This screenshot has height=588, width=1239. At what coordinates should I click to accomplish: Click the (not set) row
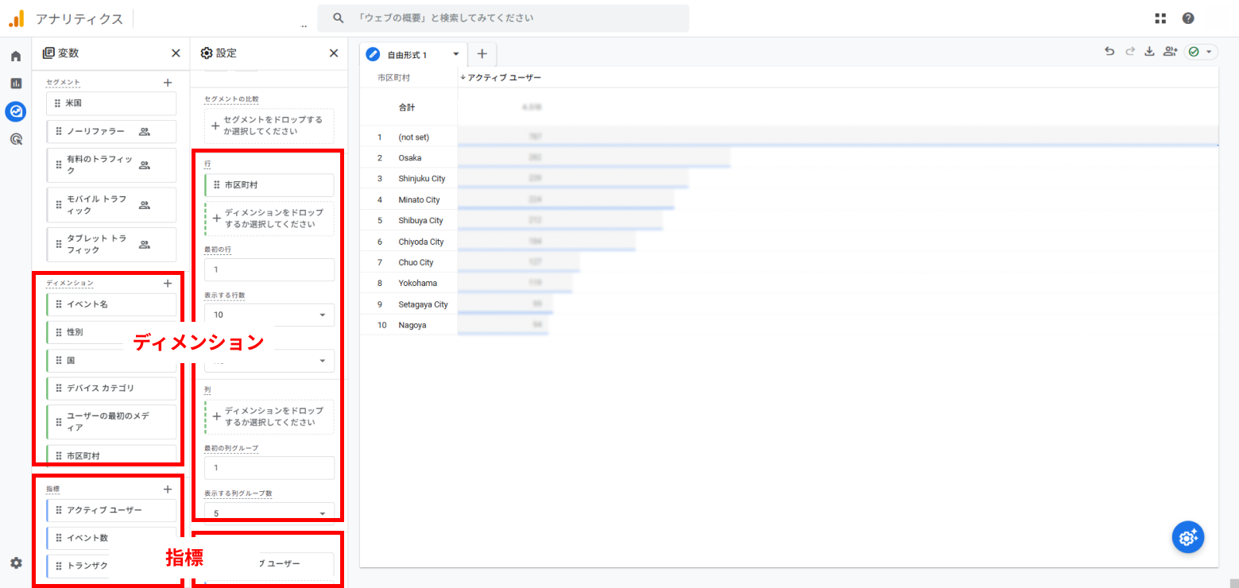788,137
